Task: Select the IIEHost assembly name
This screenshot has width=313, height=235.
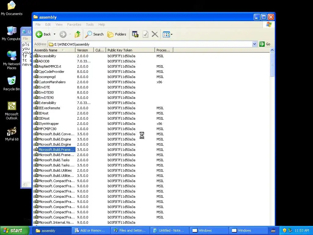Action: click(44, 118)
